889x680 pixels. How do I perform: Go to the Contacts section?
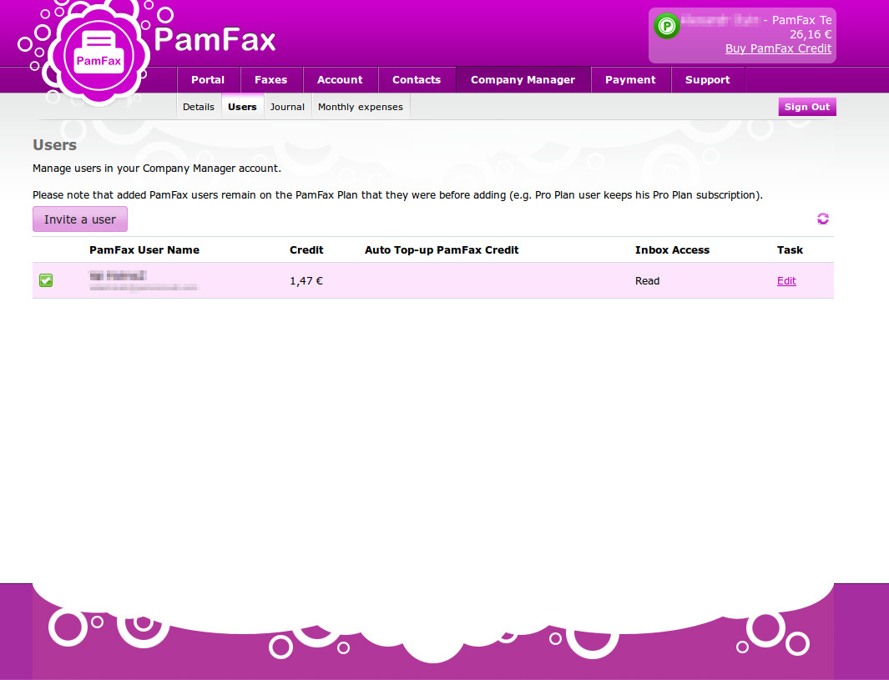point(417,79)
